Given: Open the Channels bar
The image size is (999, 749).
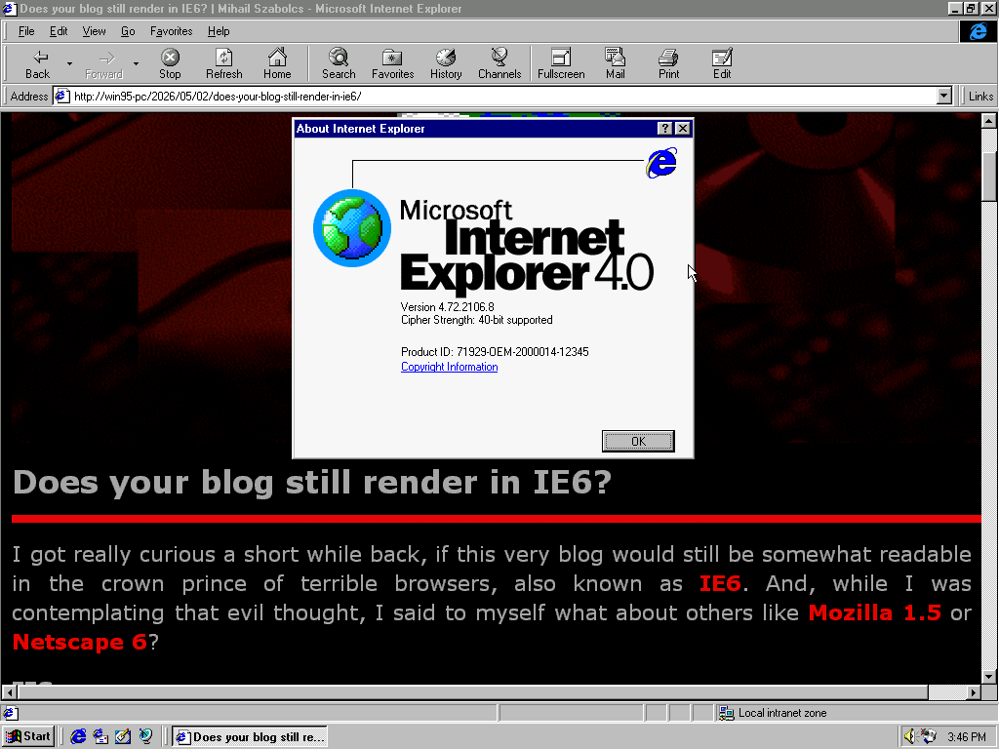Looking at the screenshot, I should [499, 63].
